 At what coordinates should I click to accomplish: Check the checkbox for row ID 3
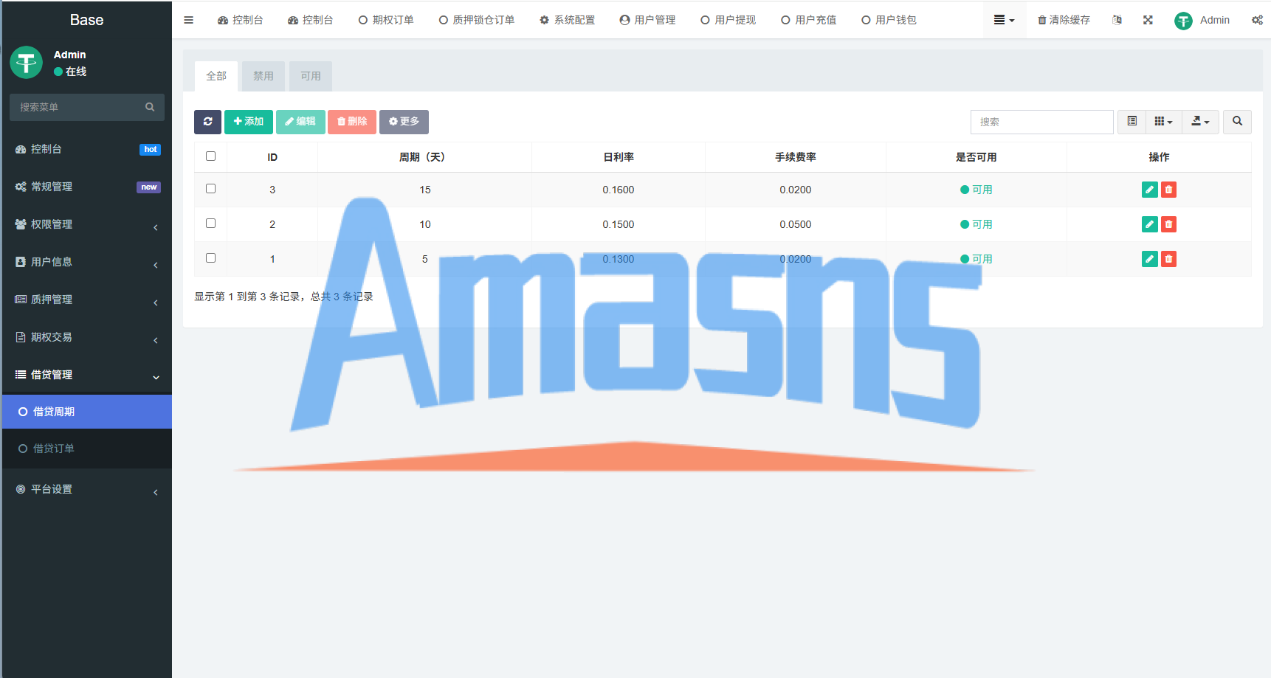210,189
